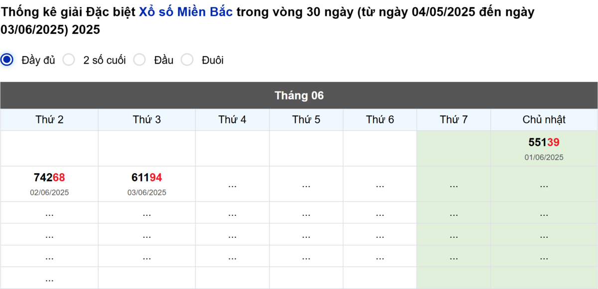Select the "Thứ 5" column header
598x289 pixels.
click(x=305, y=119)
